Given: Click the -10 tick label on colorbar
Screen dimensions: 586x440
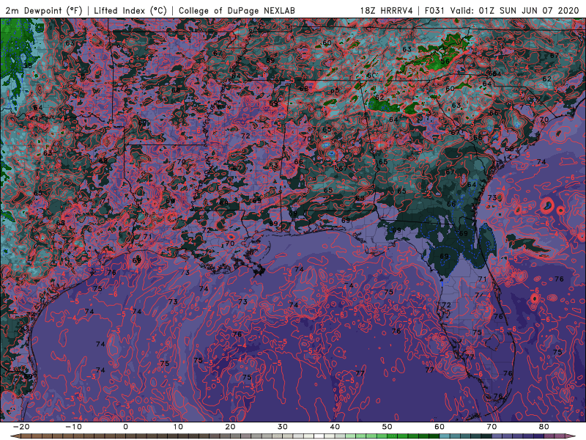Looking at the screenshot, I should click(73, 427).
